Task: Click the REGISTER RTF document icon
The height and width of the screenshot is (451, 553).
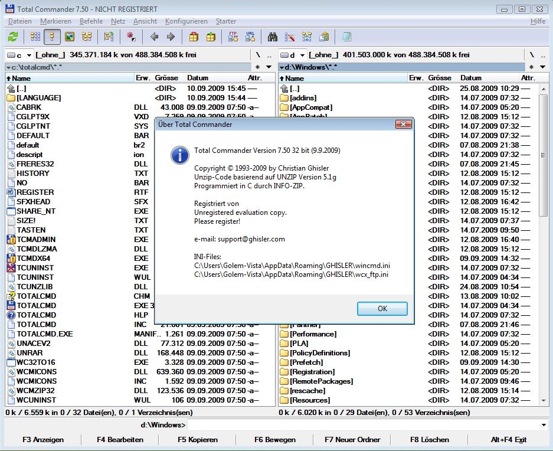Action: (x=11, y=192)
